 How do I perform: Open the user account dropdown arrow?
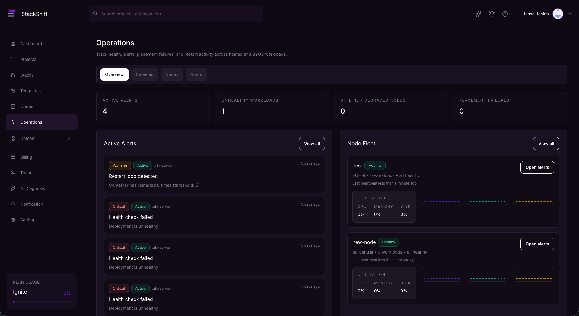(x=569, y=14)
